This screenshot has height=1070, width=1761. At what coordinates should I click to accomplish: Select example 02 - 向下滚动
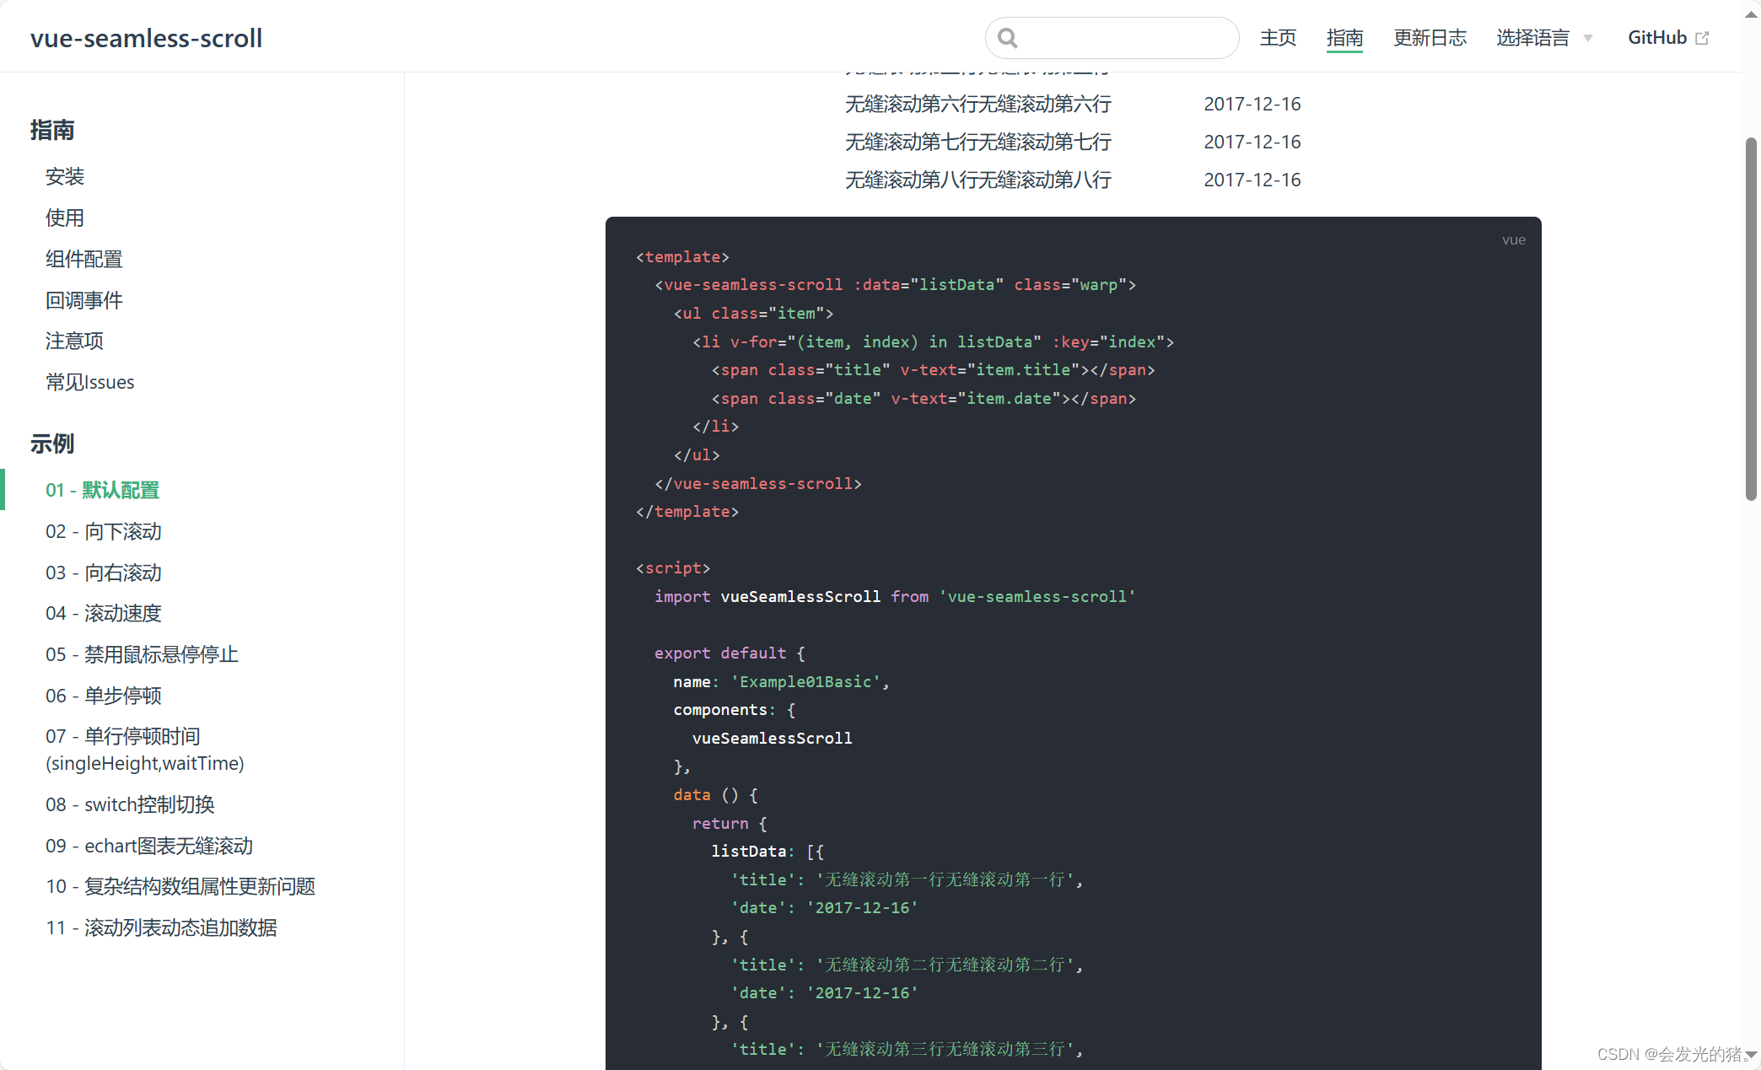(x=104, y=531)
